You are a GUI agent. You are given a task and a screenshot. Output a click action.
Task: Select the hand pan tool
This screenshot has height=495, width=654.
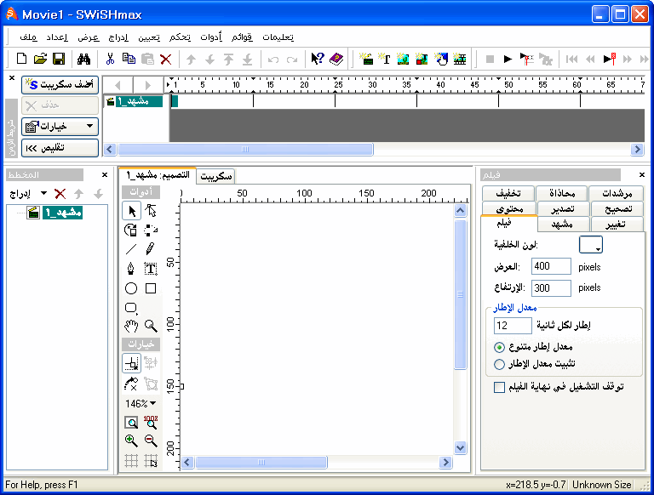(131, 327)
